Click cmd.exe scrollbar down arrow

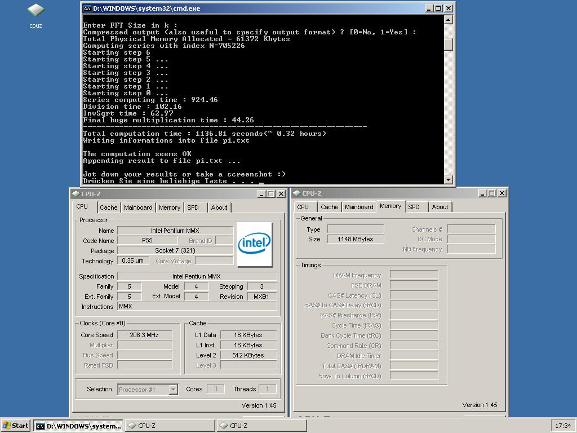pyautogui.click(x=448, y=180)
